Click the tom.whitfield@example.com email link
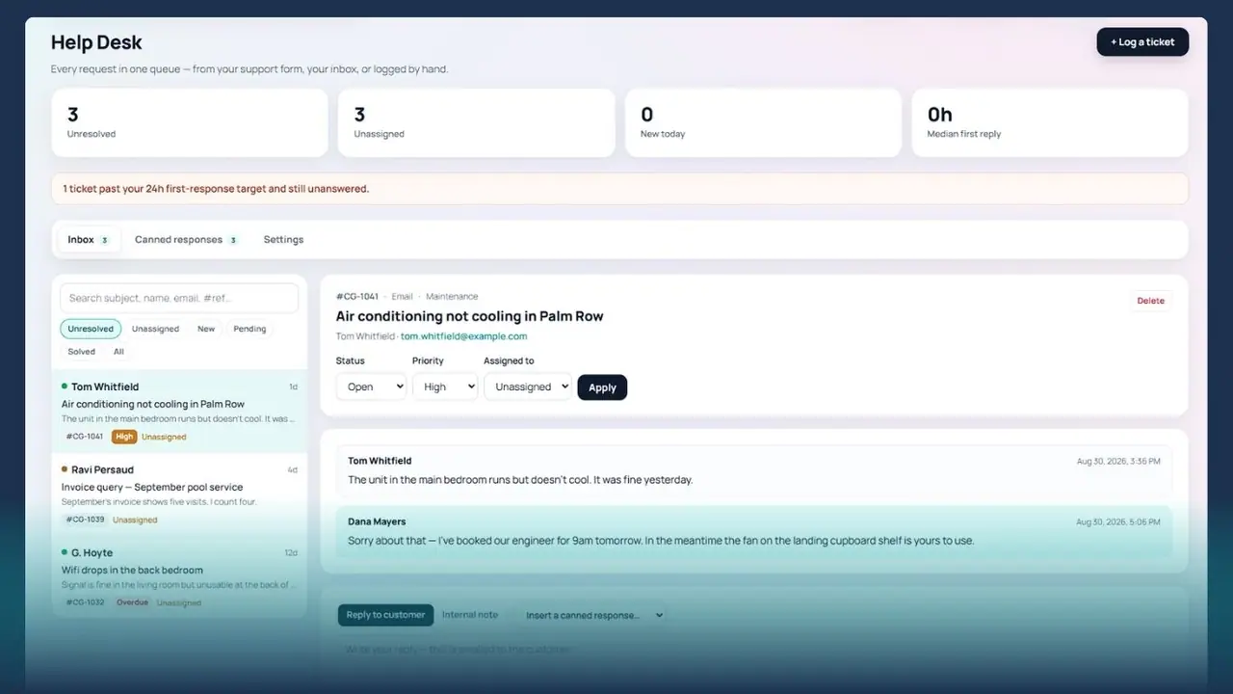The image size is (1233, 694). pyautogui.click(x=463, y=336)
